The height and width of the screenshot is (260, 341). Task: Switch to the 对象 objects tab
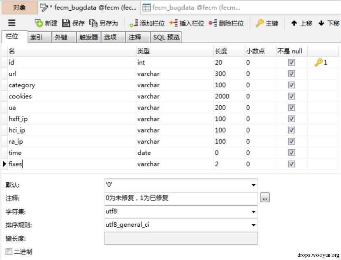point(19,8)
